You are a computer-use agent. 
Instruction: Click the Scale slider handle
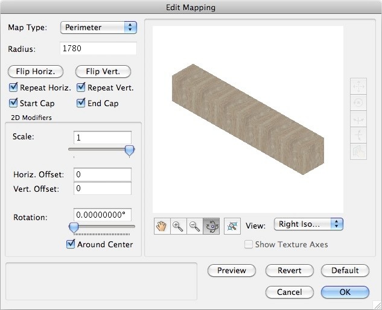[129, 151]
